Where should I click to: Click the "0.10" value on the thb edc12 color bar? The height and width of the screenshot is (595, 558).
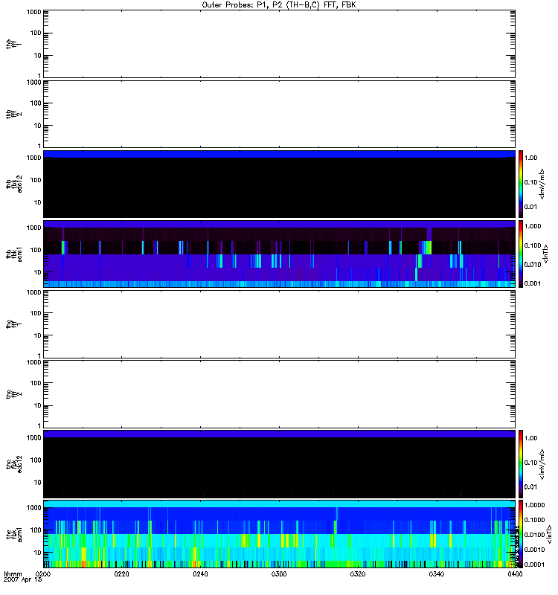coord(531,182)
